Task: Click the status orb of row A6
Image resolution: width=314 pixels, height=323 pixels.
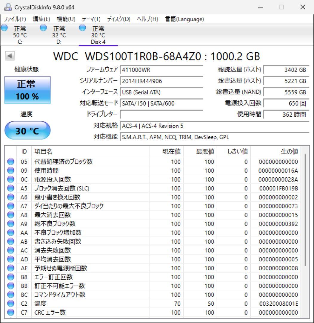Action: pyautogui.click(x=11, y=197)
